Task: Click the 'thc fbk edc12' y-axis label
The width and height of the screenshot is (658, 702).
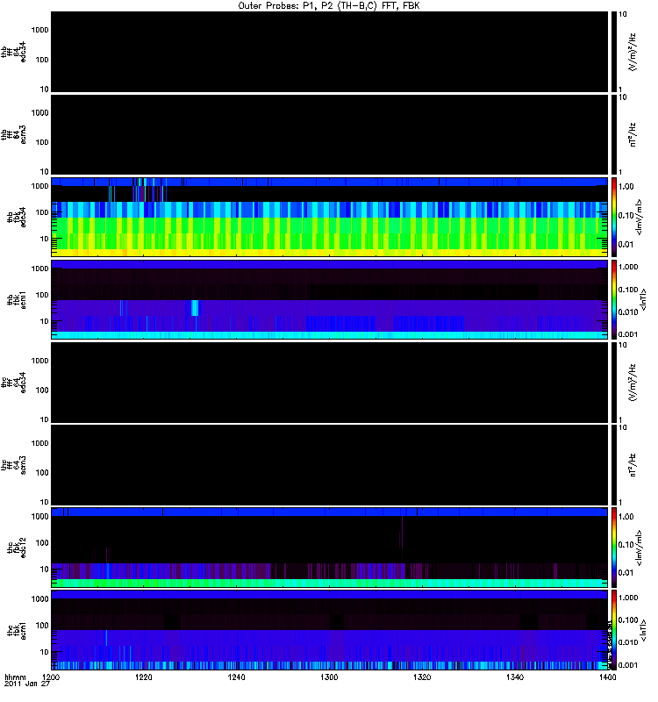Action: click(16, 548)
